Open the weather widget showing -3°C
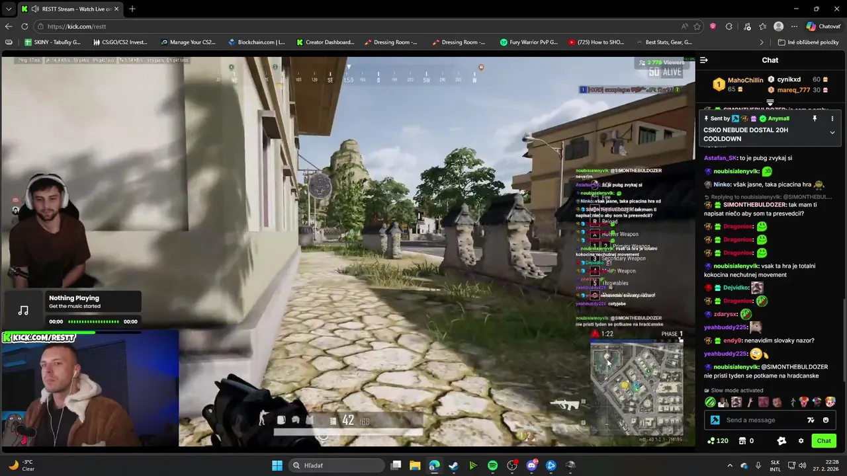Image resolution: width=847 pixels, height=476 pixels. [x=21, y=465]
